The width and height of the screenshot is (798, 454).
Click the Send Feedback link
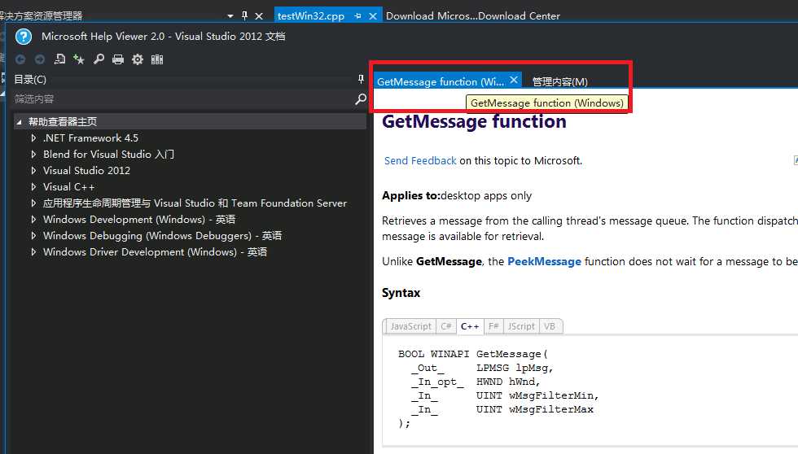click(x=420, y=160)
